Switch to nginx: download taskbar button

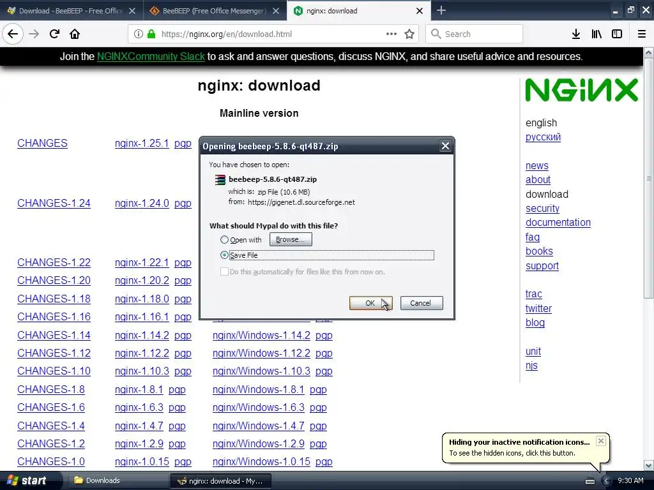[x=221, y=481]
